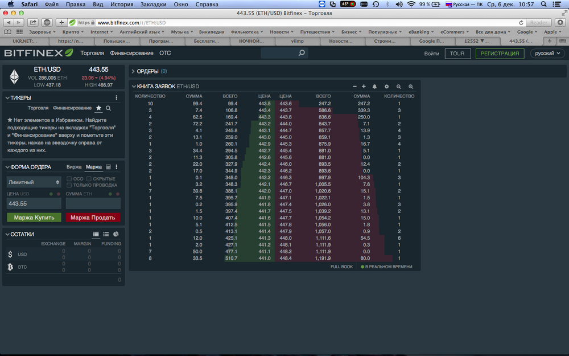Click the ЦЕНА USD price field
The width and height of the screenshot is (569, 356).
[x=34, y=203]
